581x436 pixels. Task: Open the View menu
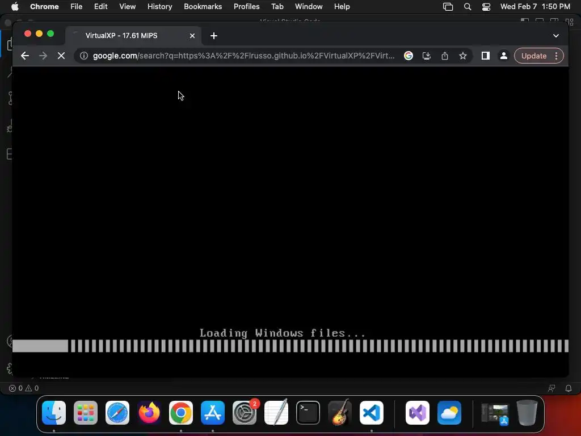point(127,6)
